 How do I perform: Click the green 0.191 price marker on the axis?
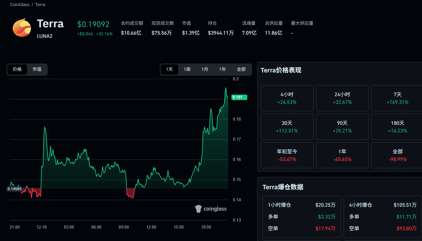239,97
